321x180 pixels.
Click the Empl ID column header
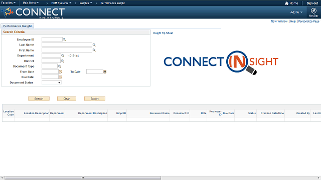pos(121,113)
